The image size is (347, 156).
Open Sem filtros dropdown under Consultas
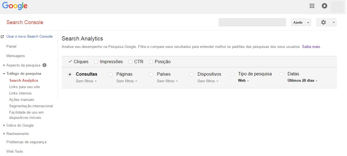point(86,81)
